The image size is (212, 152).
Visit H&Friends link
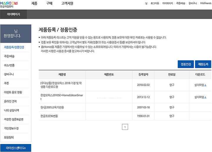coord(206,3)
